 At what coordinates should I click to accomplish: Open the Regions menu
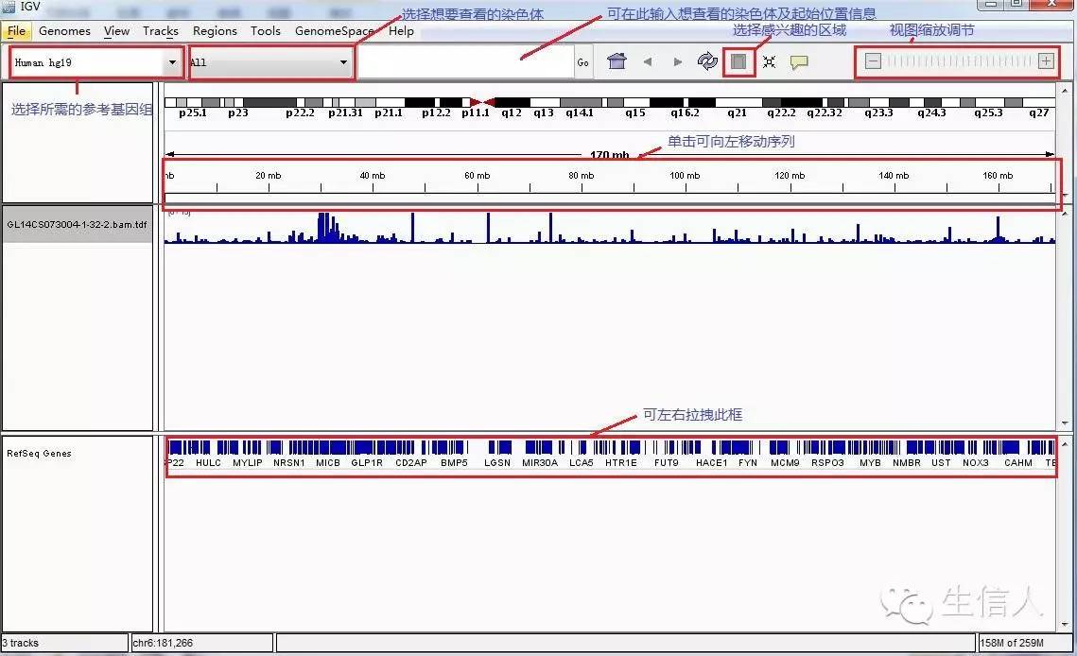click(x=215, y=31)
